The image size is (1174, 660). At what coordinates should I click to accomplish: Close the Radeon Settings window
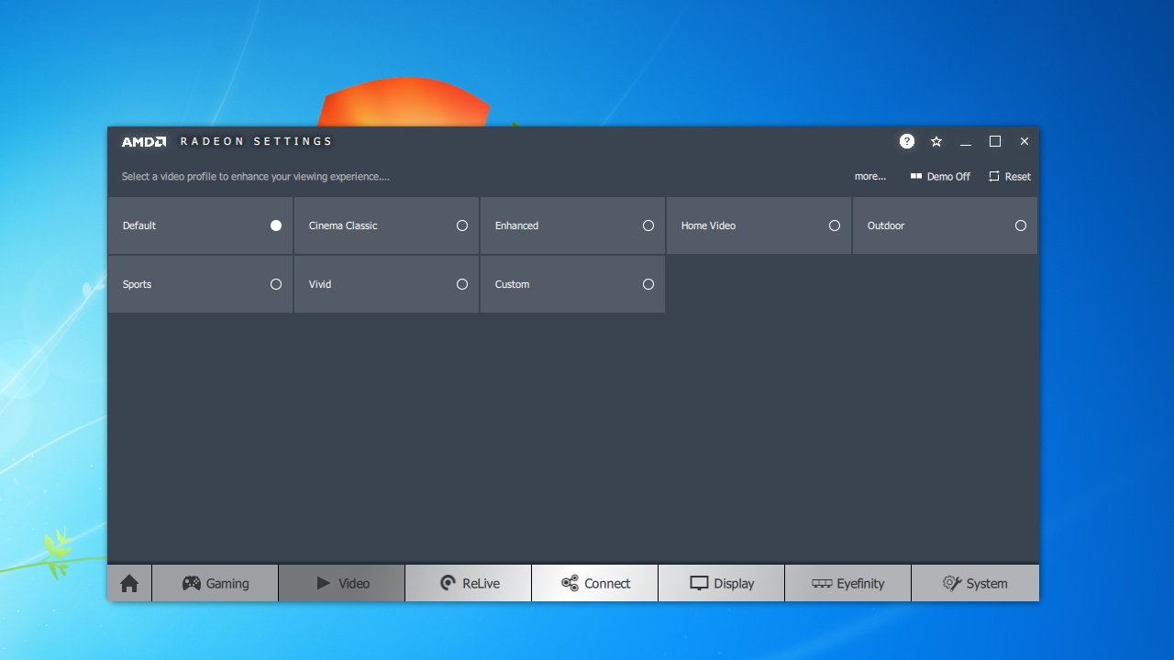1024,141
